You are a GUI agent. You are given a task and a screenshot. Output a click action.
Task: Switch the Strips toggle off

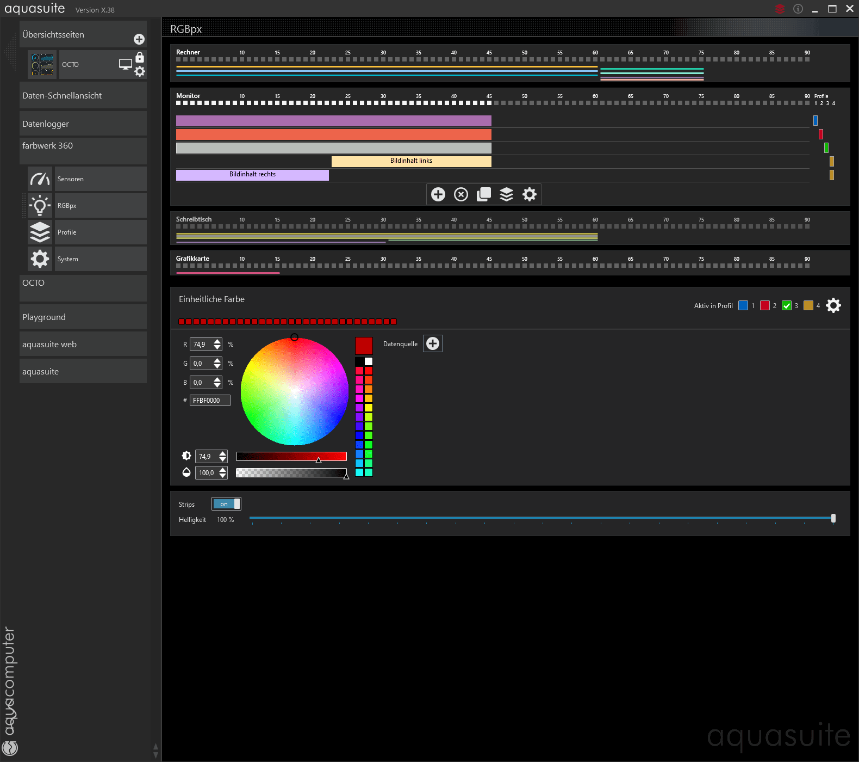click(x=226, y=504)
